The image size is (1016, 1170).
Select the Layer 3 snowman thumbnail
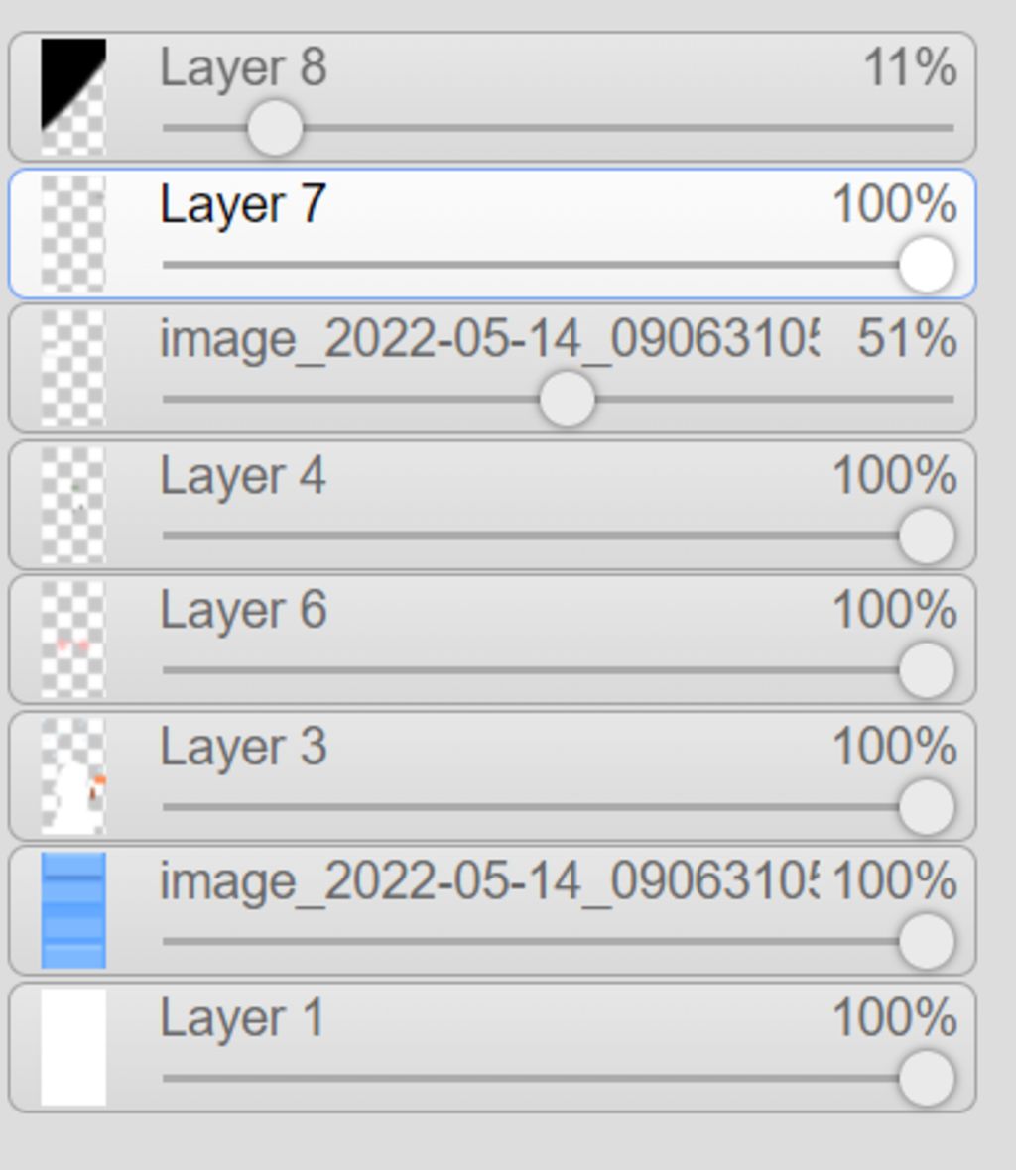pyautogui.click(x=73, y=776)
